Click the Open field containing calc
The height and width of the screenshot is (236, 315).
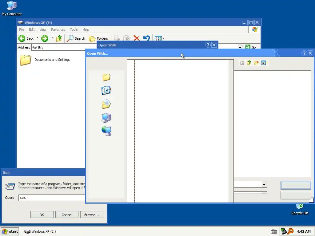52,198
